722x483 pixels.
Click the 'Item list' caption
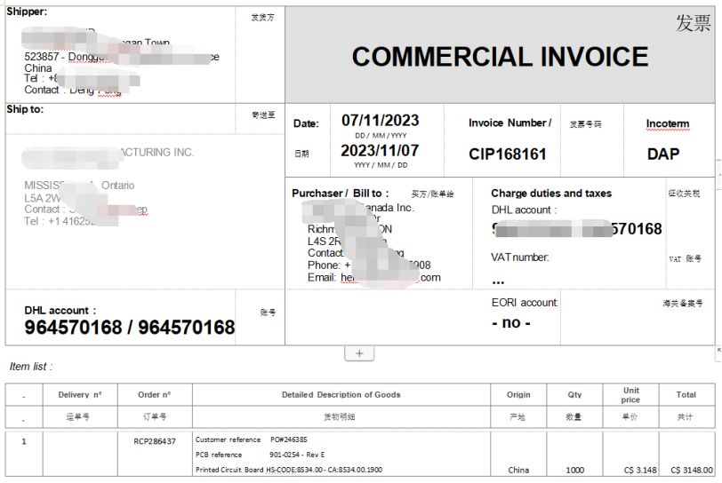click(x=31, y=366)
